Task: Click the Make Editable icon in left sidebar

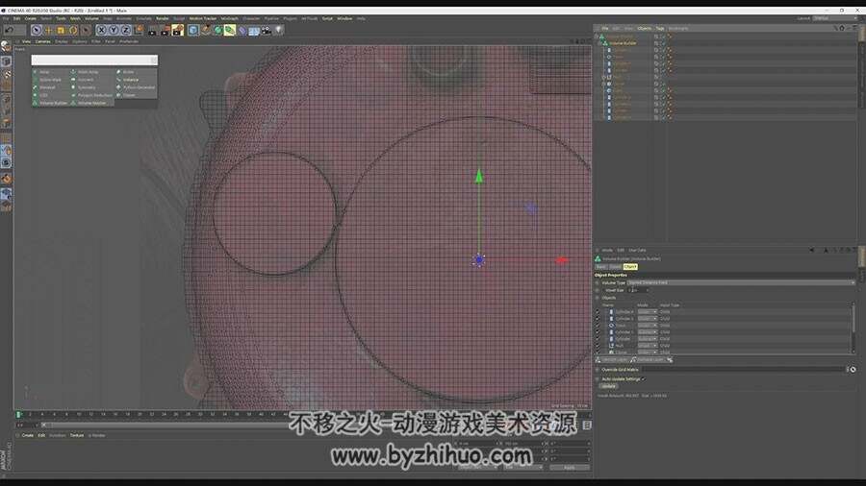Action: pos(6,47)
